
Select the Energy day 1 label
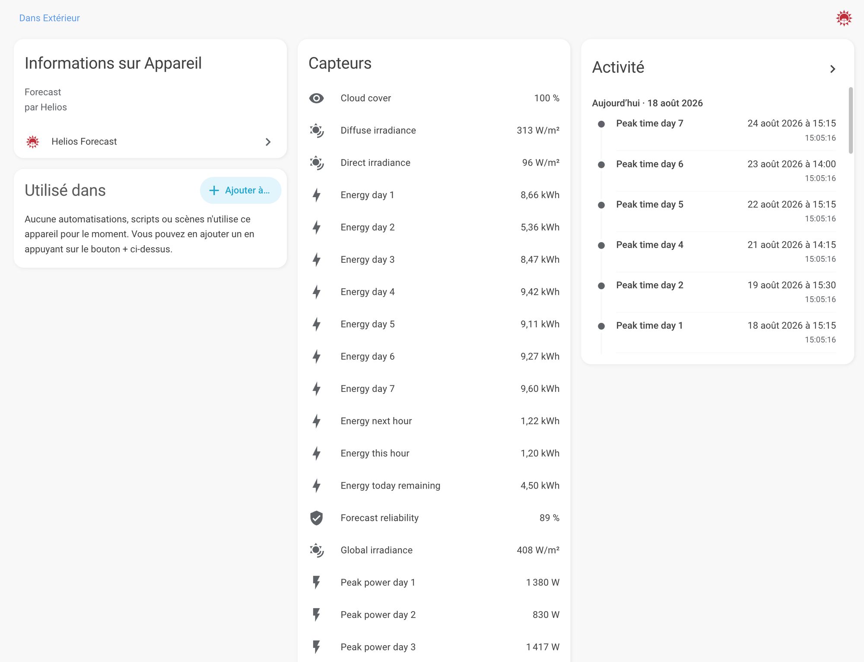coord(367,195)
